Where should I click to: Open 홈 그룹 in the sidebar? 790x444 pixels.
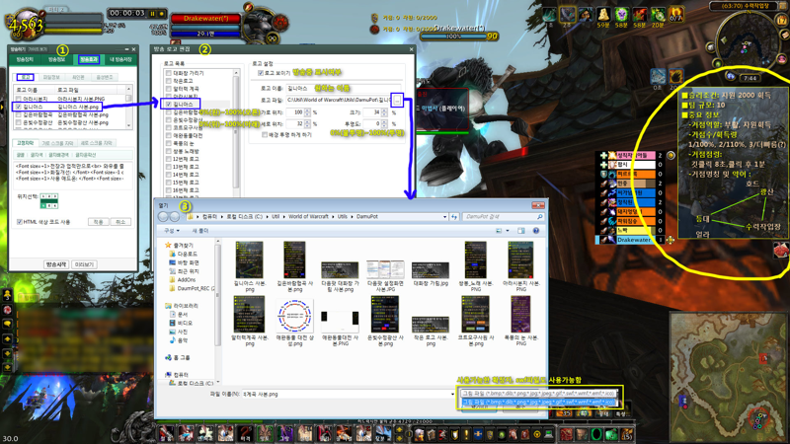click(178, 357)
